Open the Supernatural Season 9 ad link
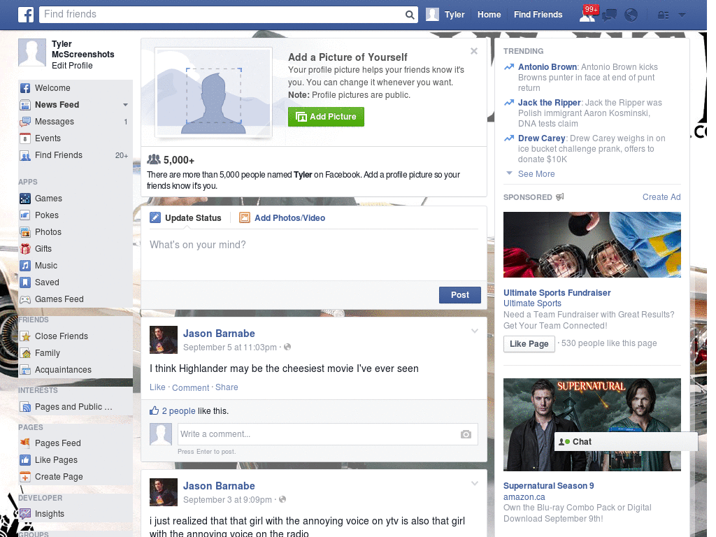Viewport: 716px width, 537px height. (x=548, y=486)
